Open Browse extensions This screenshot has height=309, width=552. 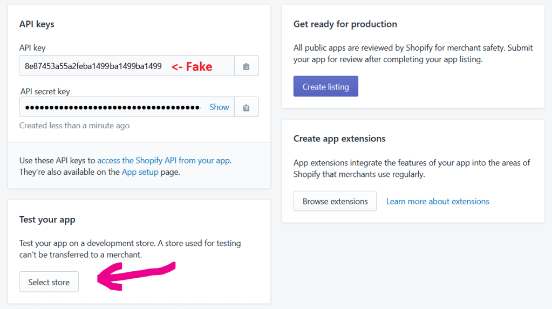335,201
